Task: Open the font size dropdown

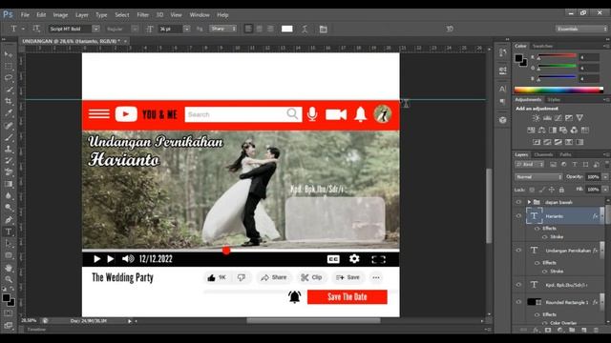Action: point(187,29)
